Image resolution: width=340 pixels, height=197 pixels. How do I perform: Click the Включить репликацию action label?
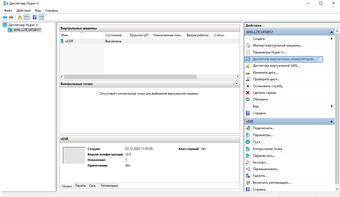[272, 183]
